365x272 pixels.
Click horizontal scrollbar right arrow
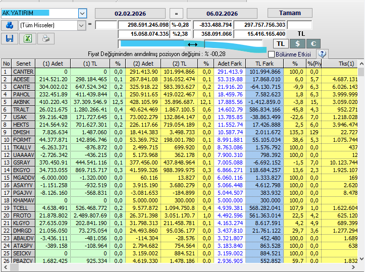pyautogui.click(x=353, y=267)
